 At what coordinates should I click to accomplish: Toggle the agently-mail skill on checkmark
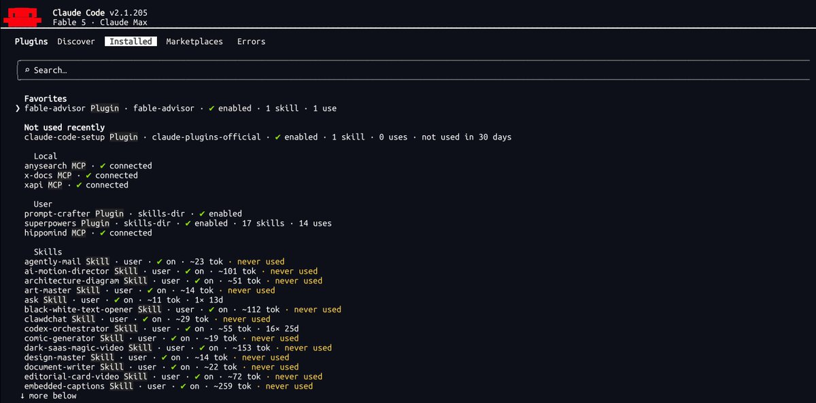(x=160, y=261)
